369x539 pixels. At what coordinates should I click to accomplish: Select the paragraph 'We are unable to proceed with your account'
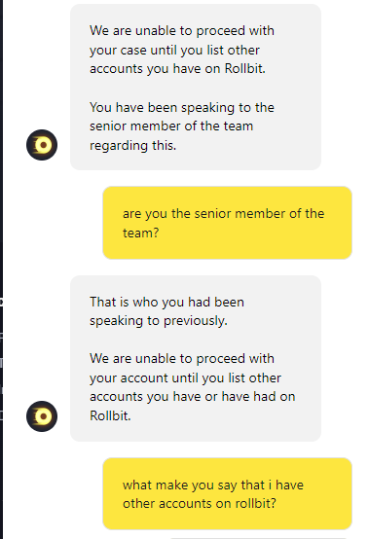[192, 387]
